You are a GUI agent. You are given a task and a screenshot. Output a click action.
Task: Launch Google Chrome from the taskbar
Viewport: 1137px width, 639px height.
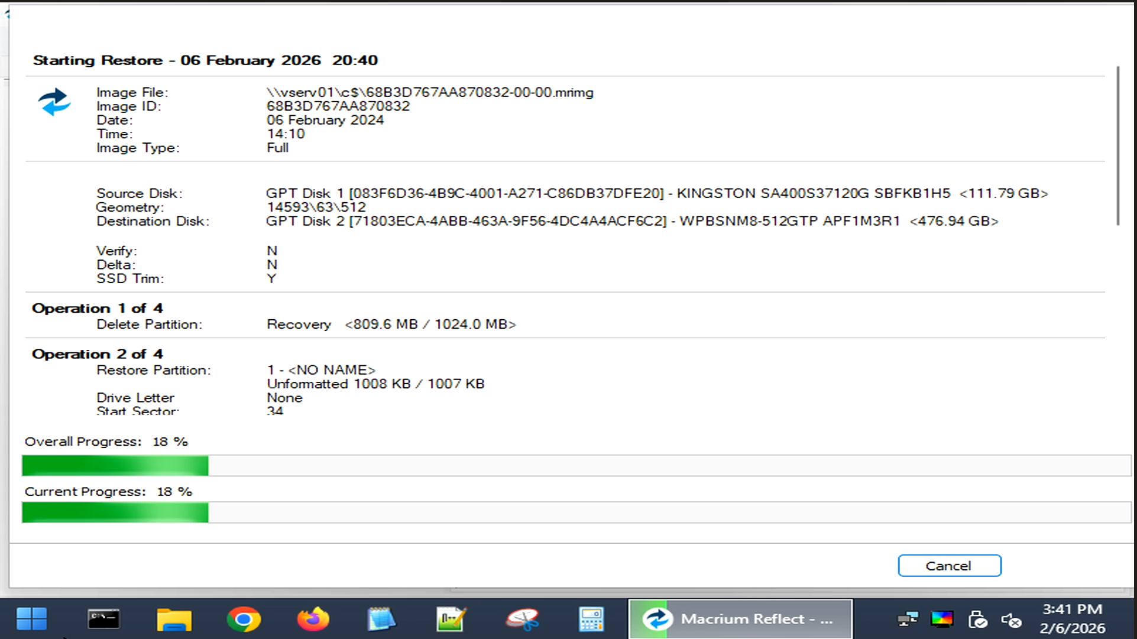[x=244, y=619]
